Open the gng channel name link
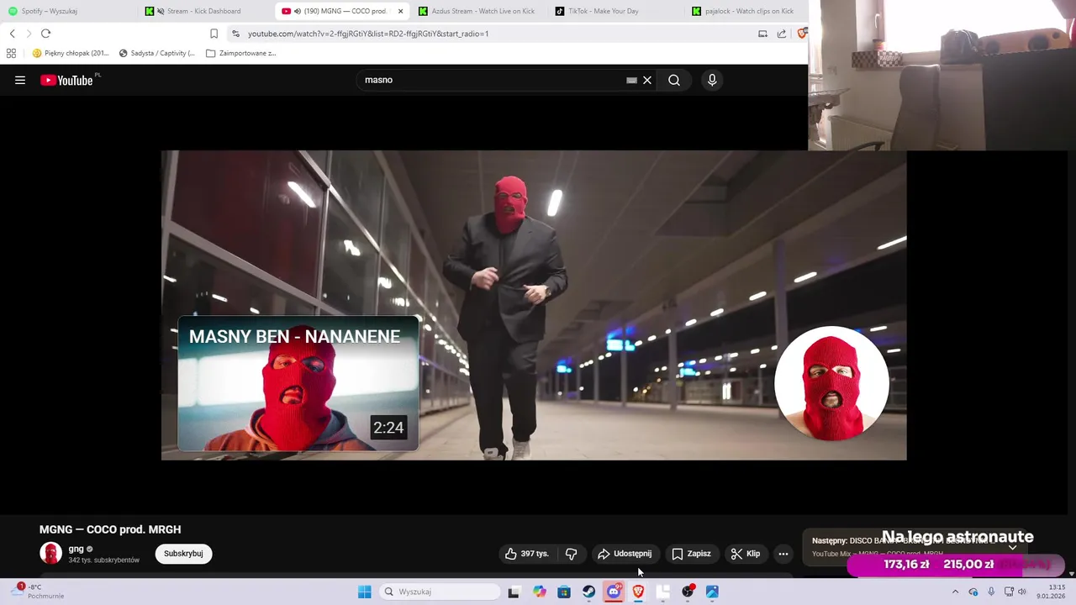The image size is (1076, 605). coord(76,549)
